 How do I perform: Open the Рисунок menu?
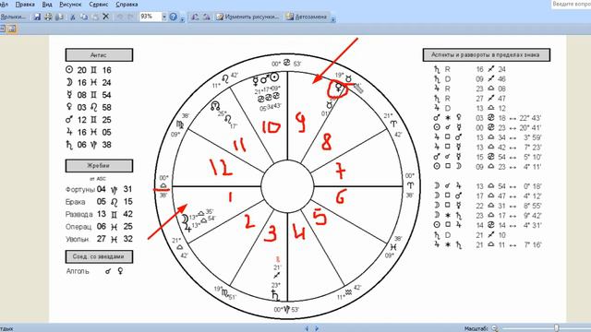pos(70,5)
